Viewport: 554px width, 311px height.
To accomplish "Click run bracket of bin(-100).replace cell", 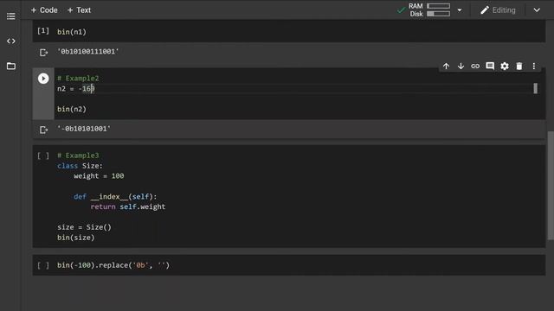I will (x=43, y=265).
